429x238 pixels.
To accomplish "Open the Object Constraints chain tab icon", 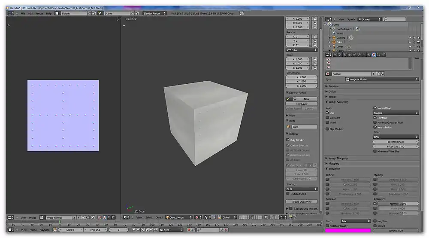I will [x=354, y=55].
